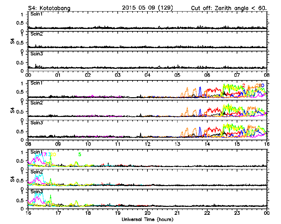
Task: Click the Scin3 label in the 08–16 block
Action: click(37, 123)
